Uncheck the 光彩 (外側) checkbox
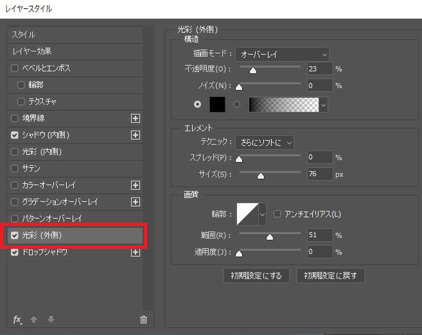This screenshot has height=335, width=422. click(15, 235)
